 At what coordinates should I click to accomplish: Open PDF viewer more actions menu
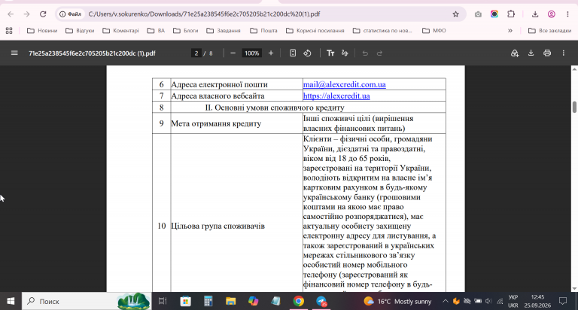tap(563, 53)
